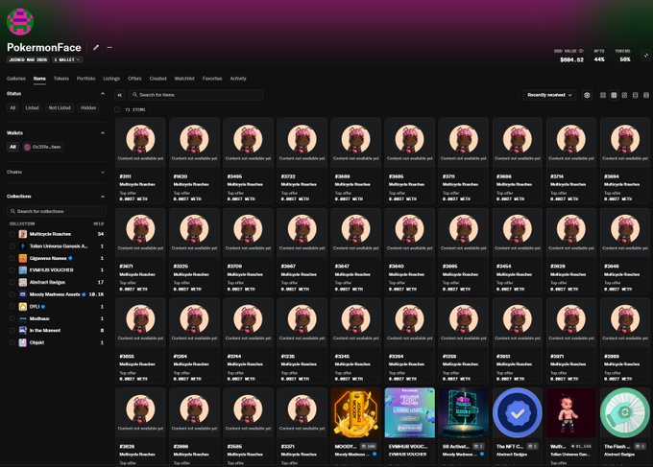Filter status by Not Listed
The height and width of the screenshot is (467, 653).
click(60, 107)
